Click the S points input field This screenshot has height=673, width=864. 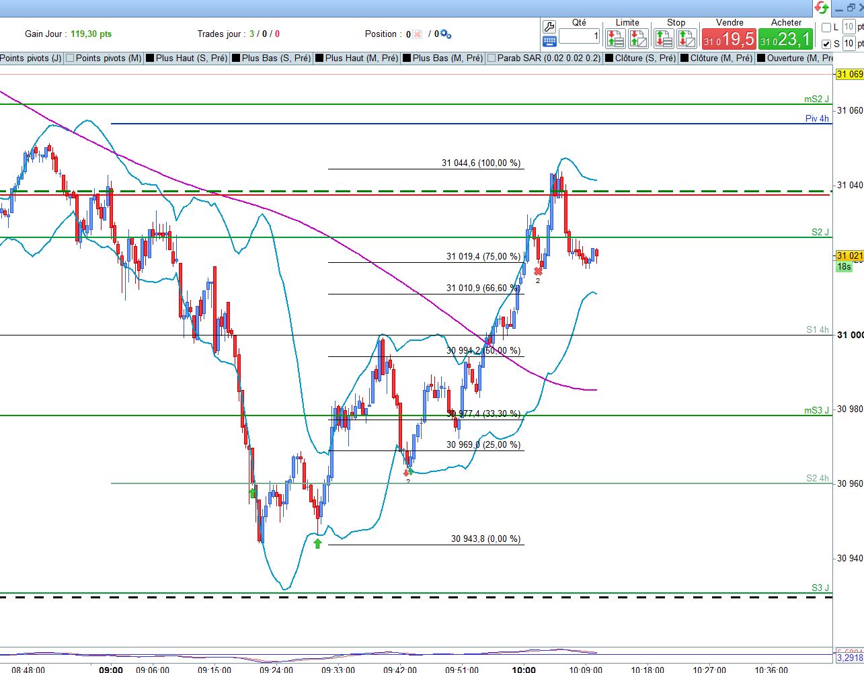click(849, 44)
